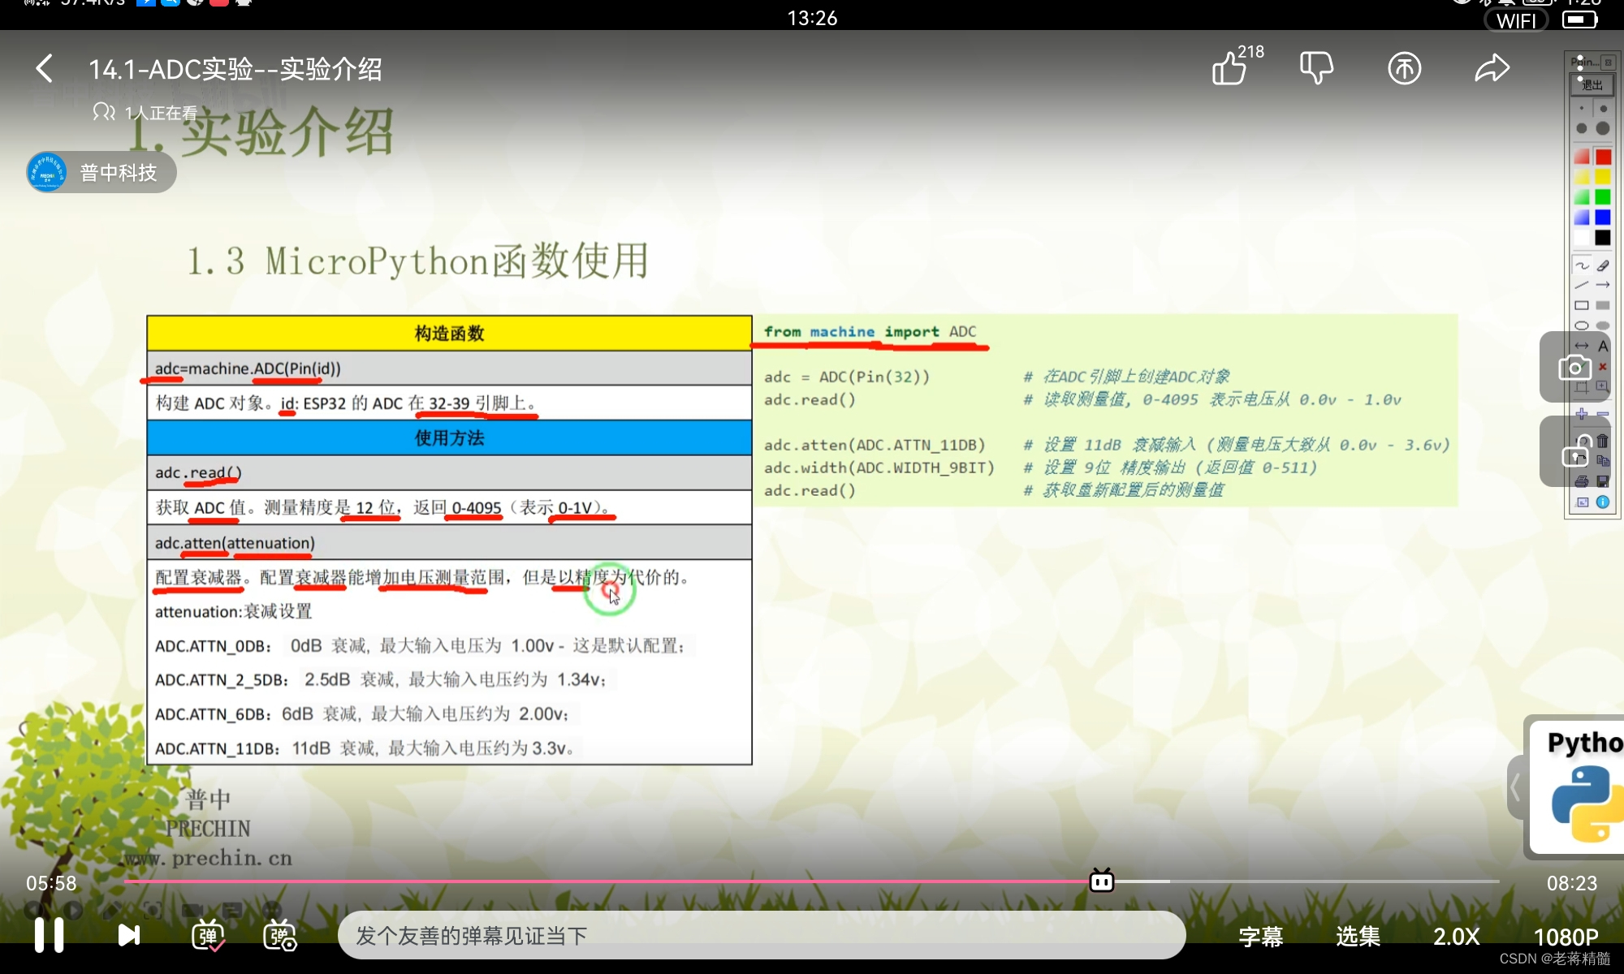Click the print icon in annotation panel
This screenshot has width=1624, height=974.
pos(1582,481)
